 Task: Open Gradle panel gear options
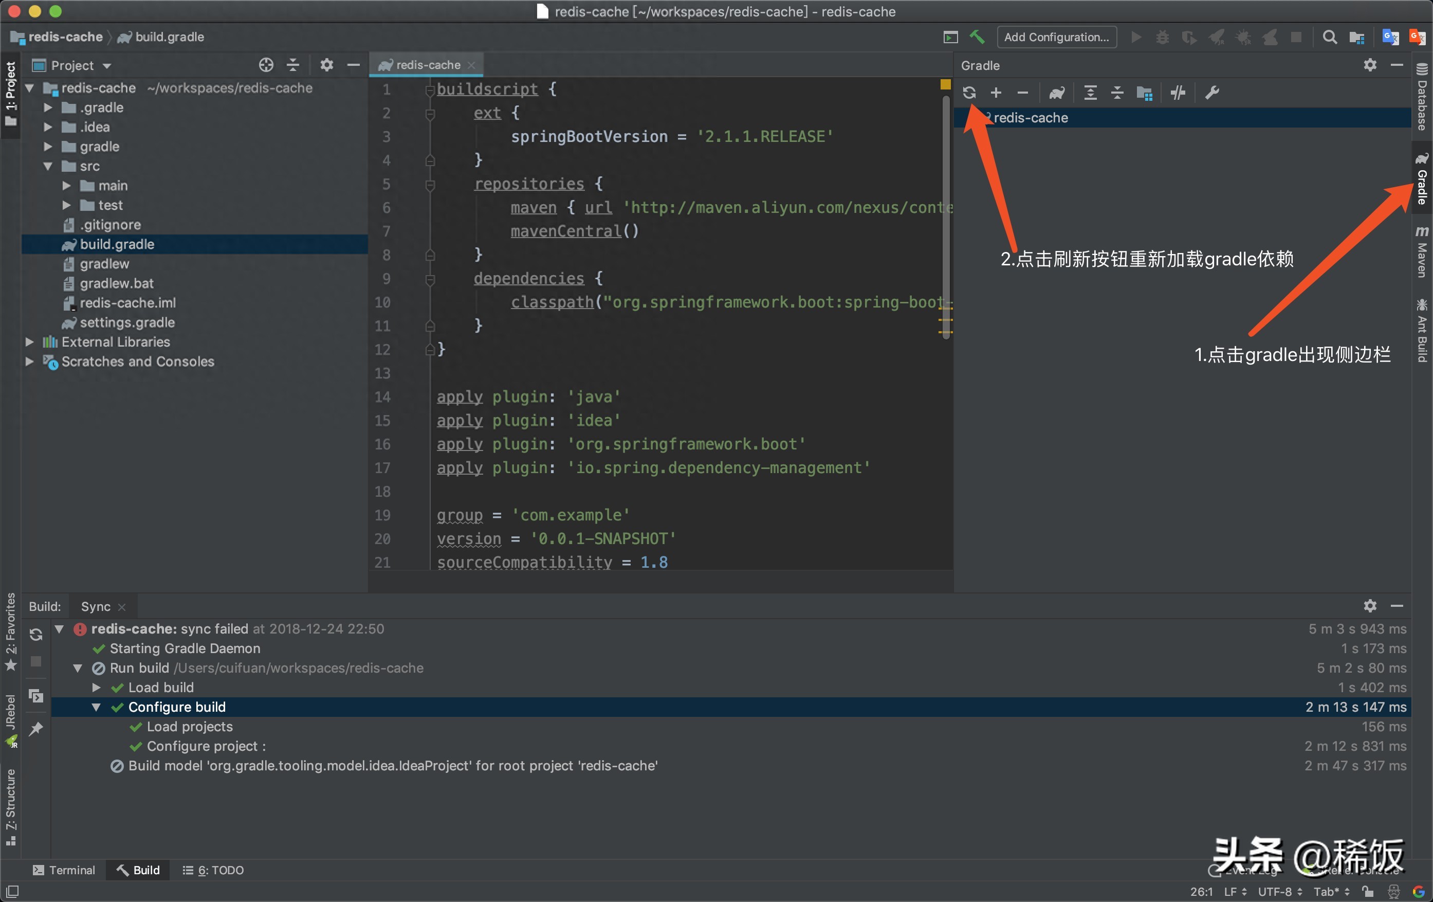[x=1370, y=65]
